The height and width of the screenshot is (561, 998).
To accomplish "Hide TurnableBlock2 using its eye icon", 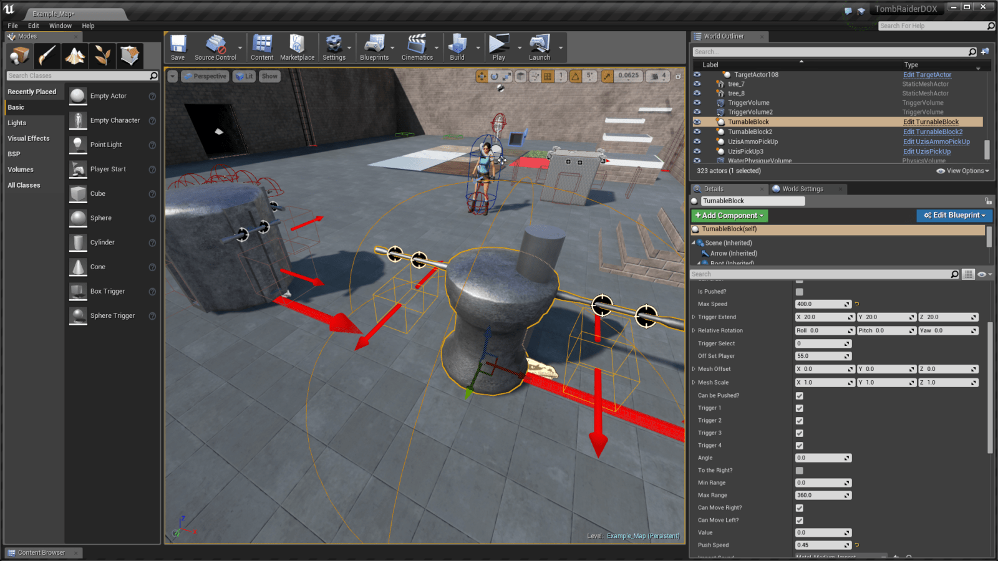I will 697,132.
